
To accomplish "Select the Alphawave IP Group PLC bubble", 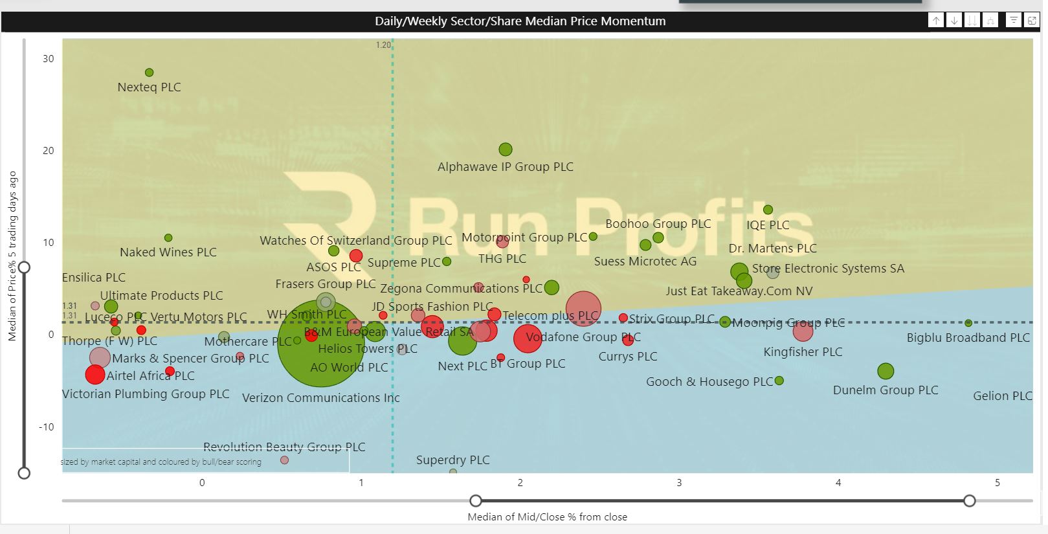I will coord(506,150).
